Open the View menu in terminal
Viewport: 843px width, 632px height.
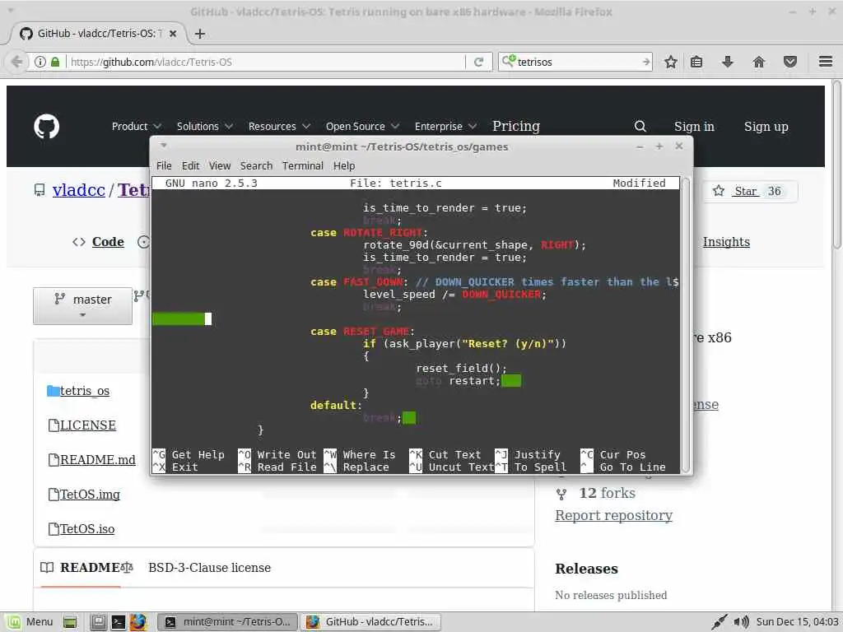pos(219,165)
